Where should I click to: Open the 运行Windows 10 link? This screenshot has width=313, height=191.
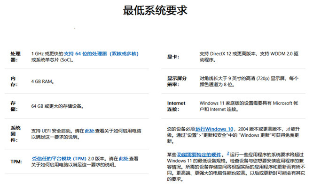(x=214, y=128)
